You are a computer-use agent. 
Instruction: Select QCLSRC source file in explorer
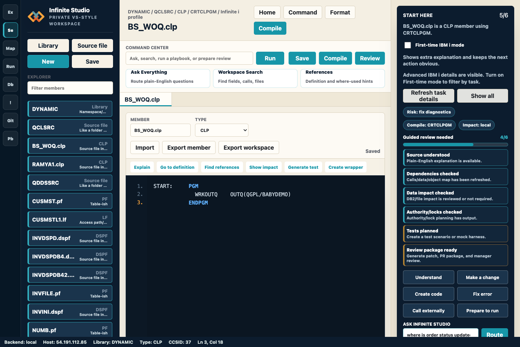[x=70, y=127]
